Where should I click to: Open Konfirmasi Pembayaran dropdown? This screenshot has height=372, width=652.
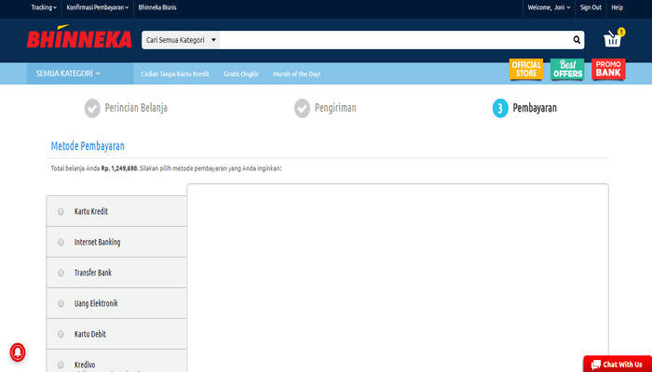(98, 7)
